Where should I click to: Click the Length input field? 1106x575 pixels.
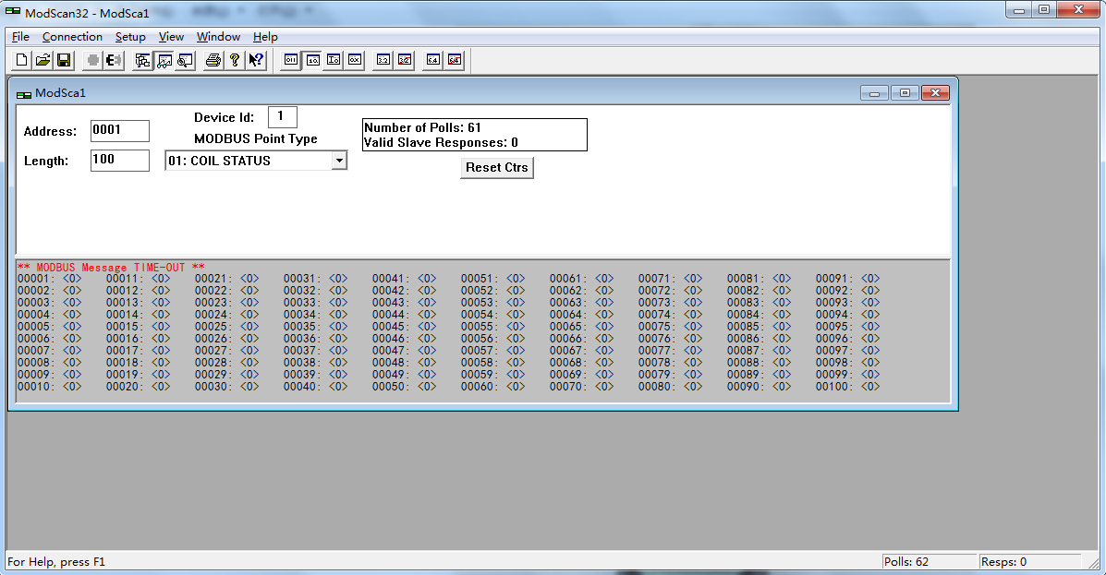point(119,161)
